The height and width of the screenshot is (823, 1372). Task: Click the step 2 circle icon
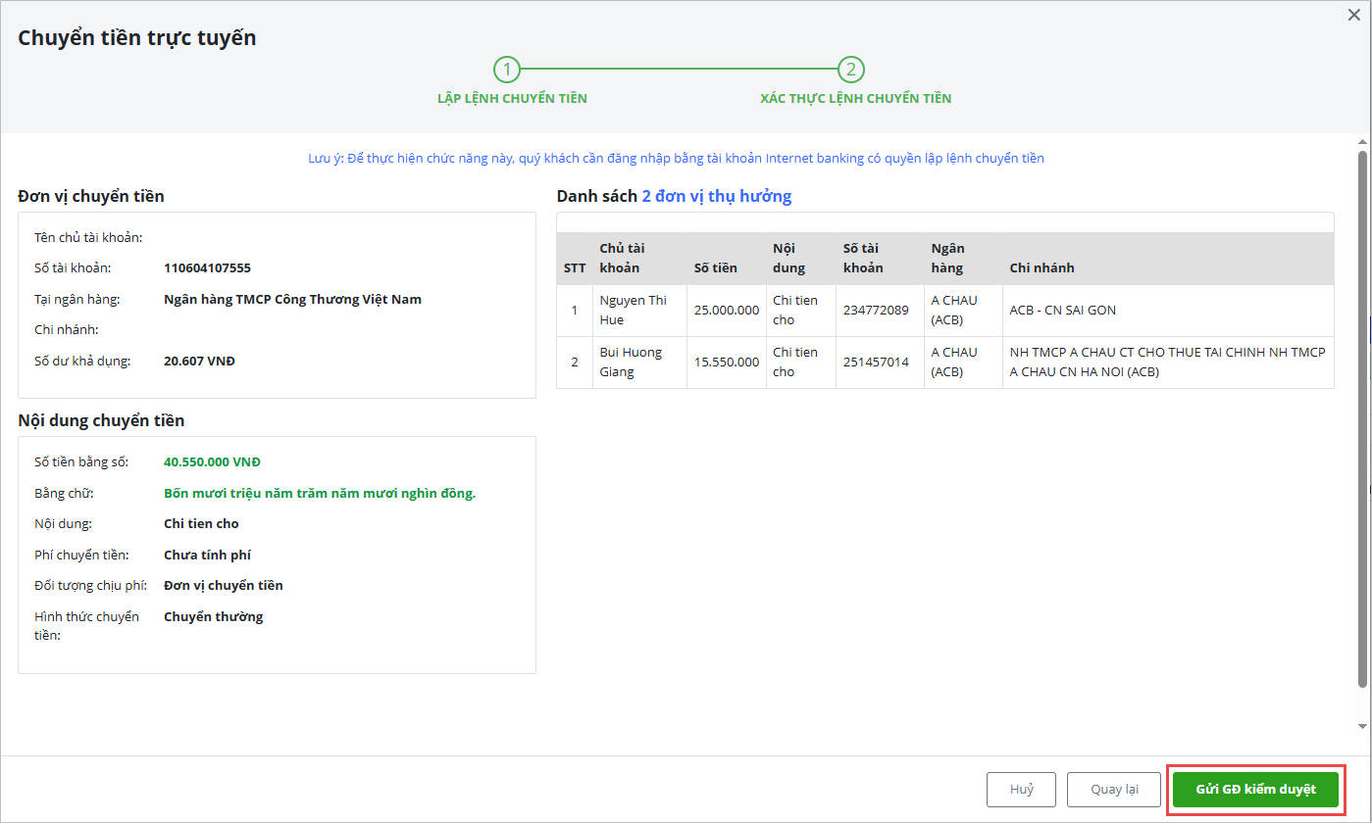pyautogui.click(x=850, y=70)
